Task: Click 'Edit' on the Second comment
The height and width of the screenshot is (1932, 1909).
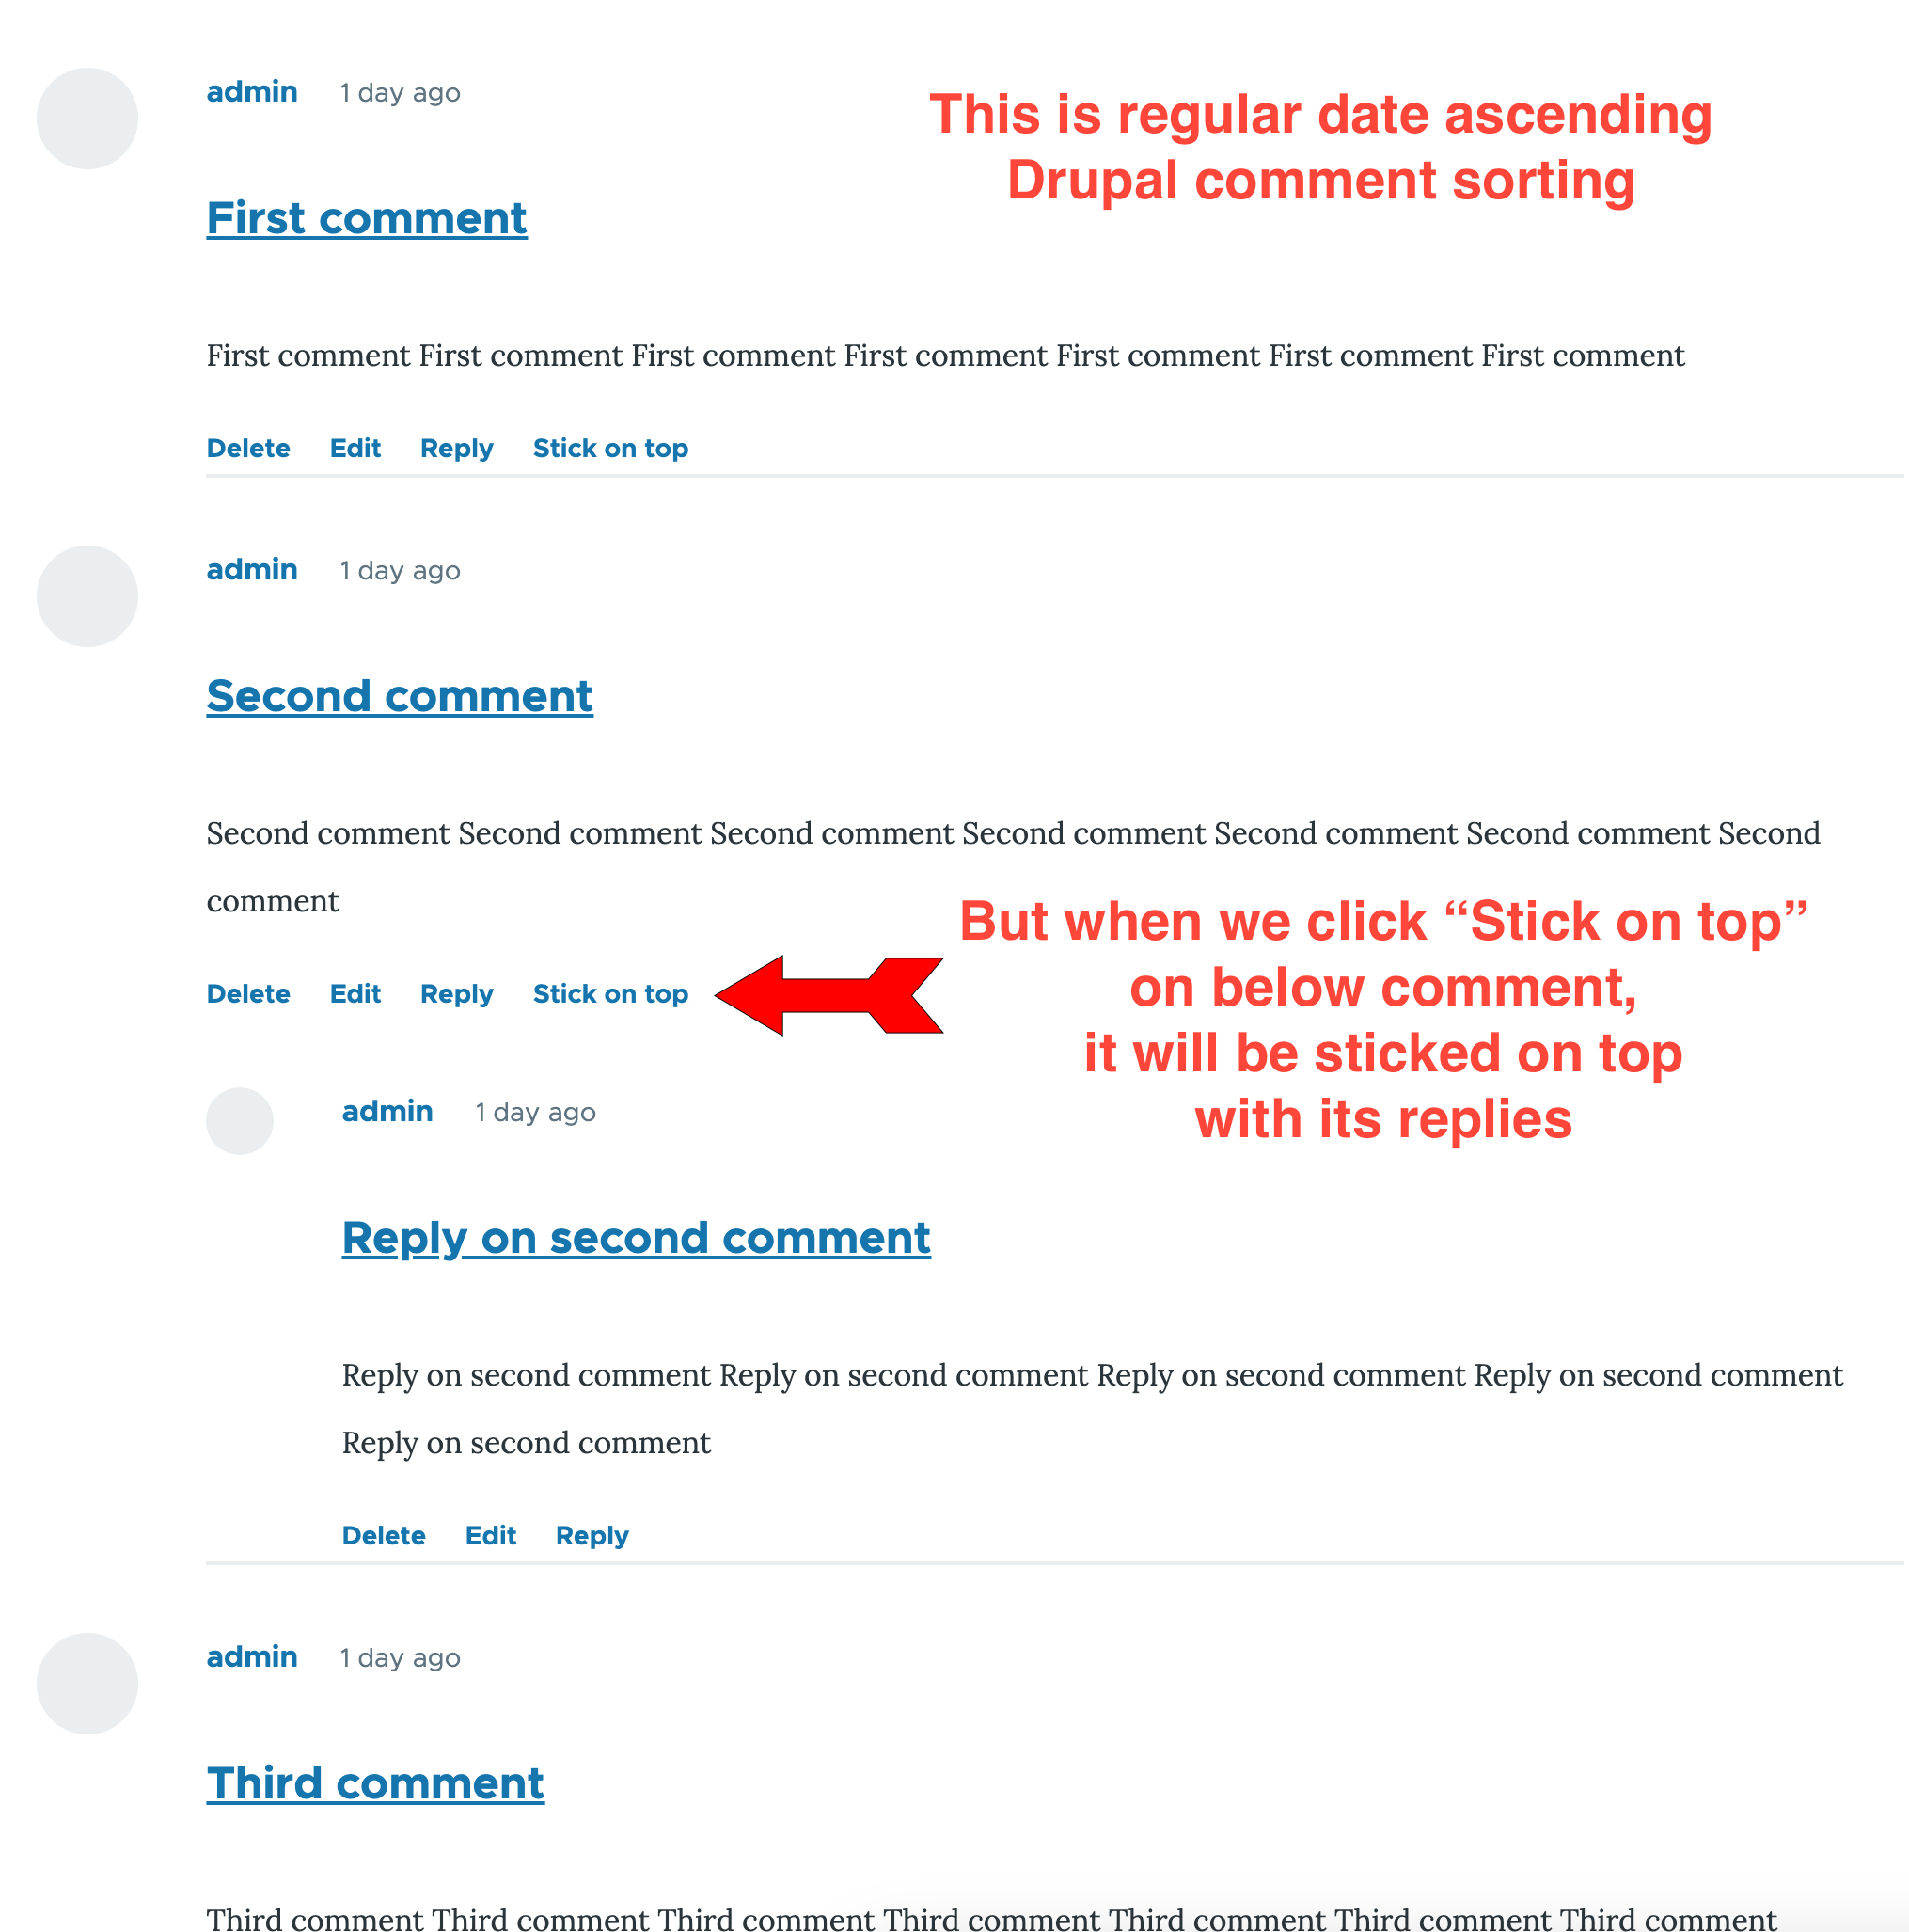Action: coord(354,993)
